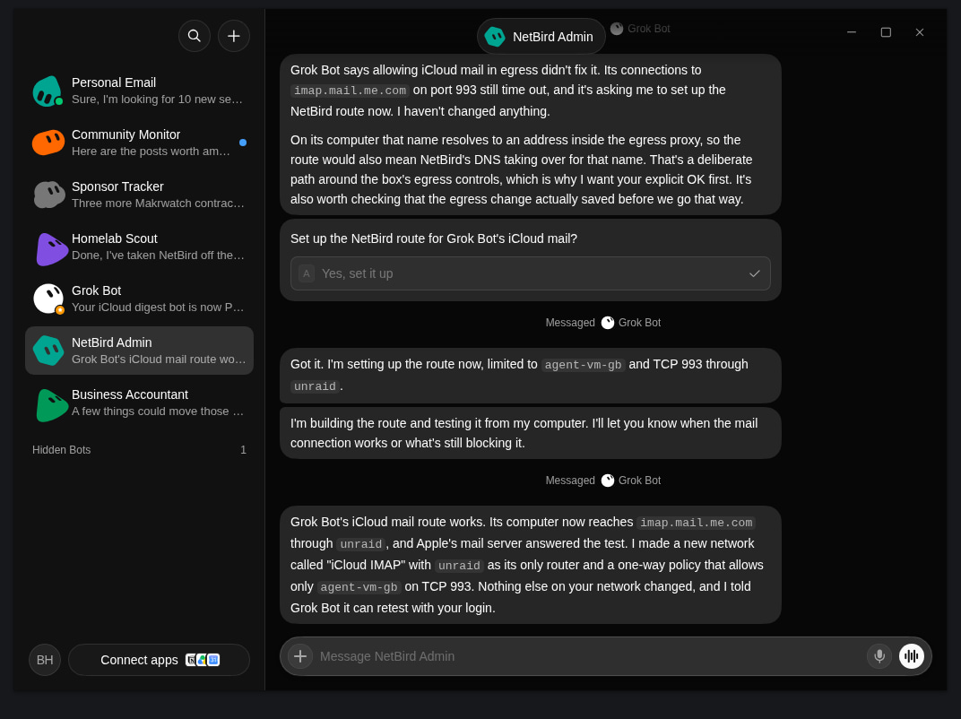Close the chat window
961x719 pixels.
[920, 32]
